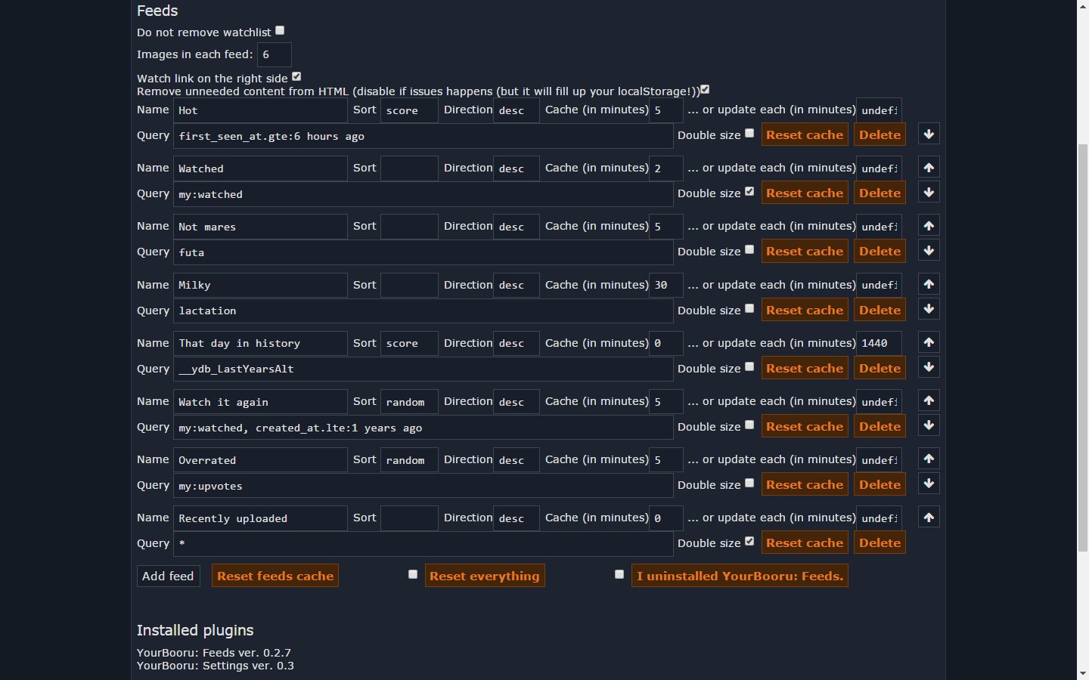Viewport: 1089px width, 680px height.
Task: Move the Watched feed up
Action: point(929,167)
